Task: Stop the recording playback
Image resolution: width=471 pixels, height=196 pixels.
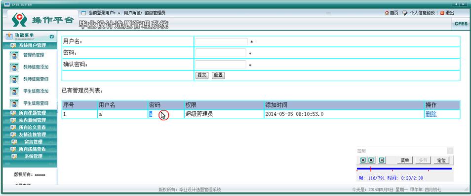Action: tap(371, 161)
